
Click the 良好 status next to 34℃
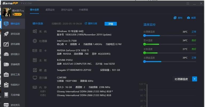point(194,40)
